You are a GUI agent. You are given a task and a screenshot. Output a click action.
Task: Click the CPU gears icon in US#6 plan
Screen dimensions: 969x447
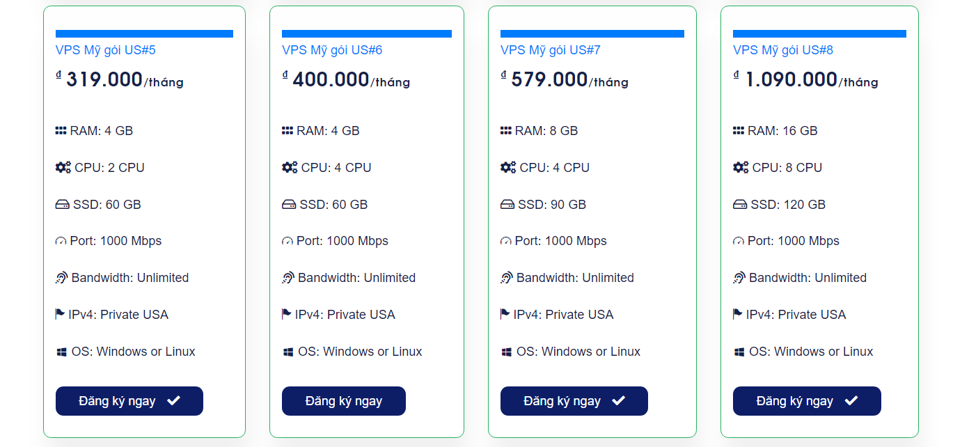(x=290, y=168)
